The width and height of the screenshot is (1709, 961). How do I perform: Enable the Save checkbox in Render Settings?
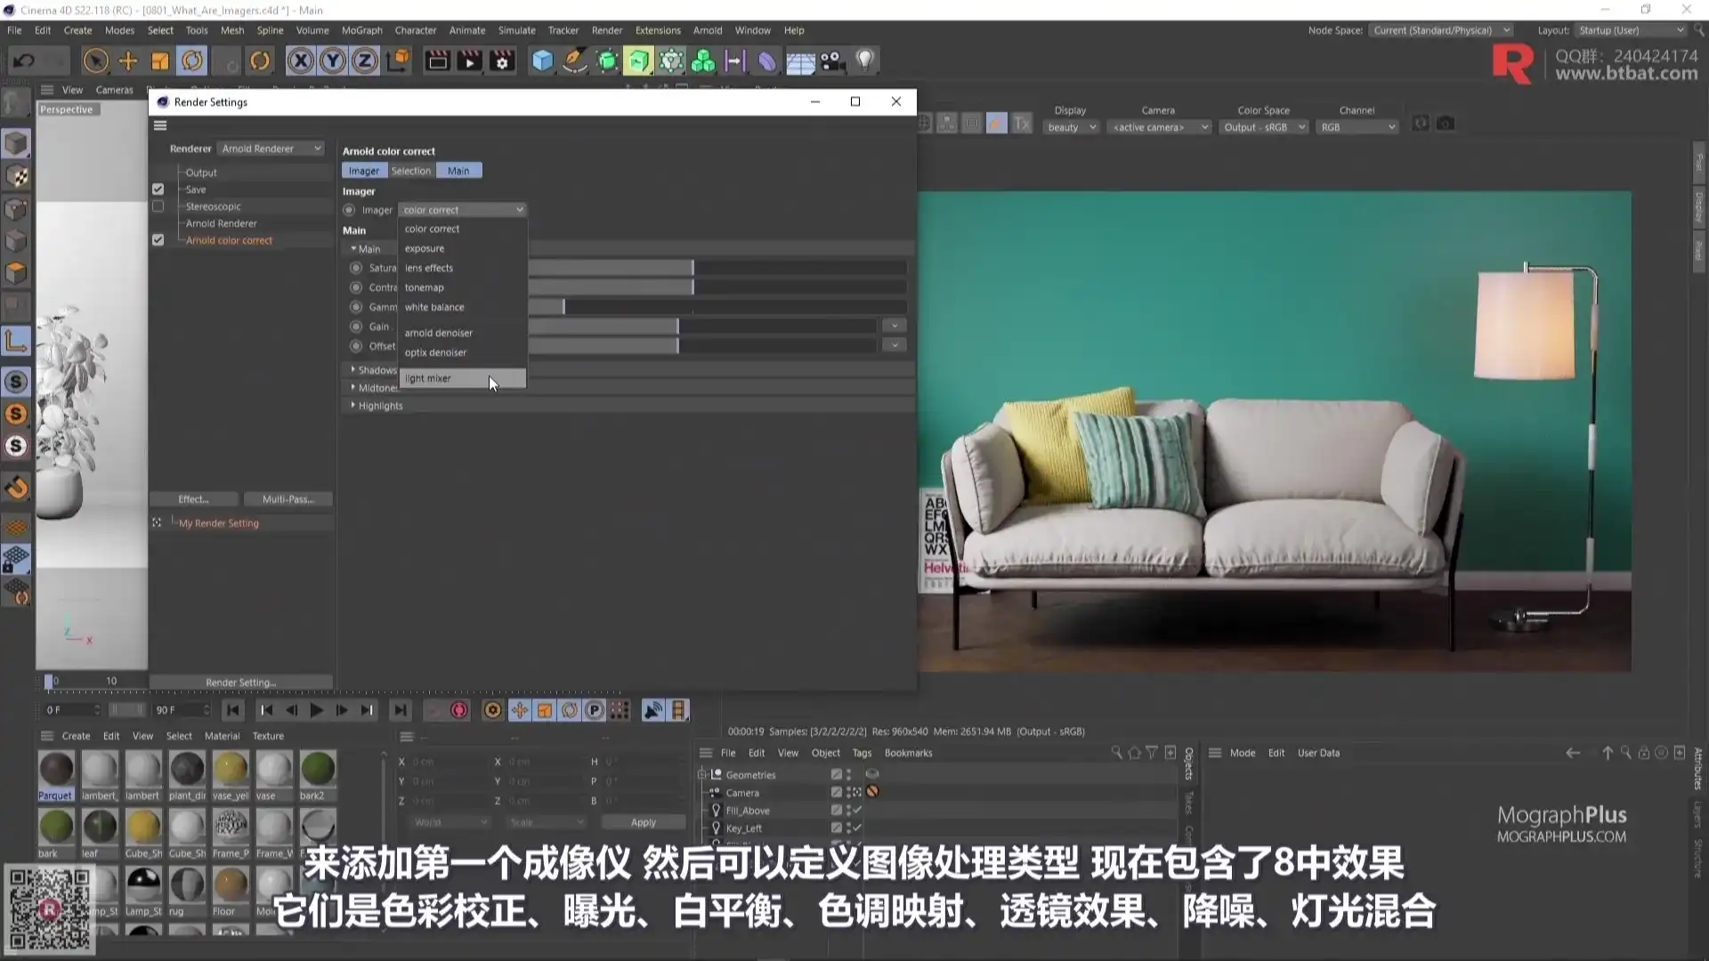click(158, 189)
